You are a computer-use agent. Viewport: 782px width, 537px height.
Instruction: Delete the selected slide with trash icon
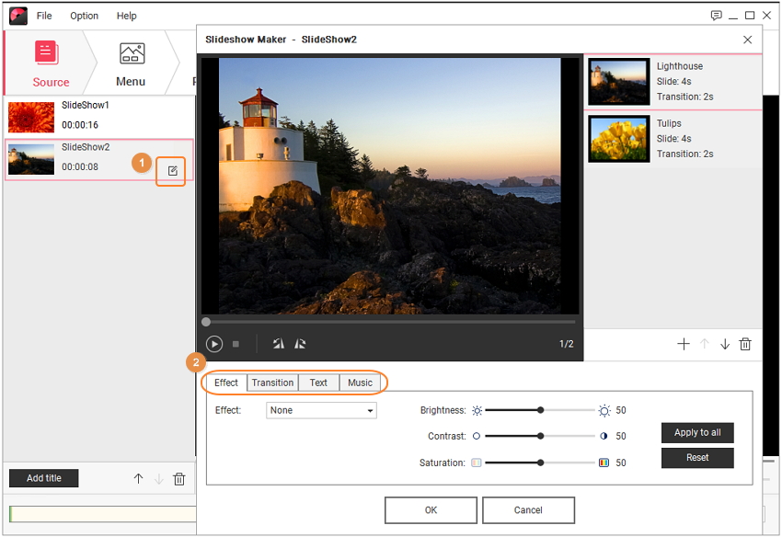click(746, 344)
